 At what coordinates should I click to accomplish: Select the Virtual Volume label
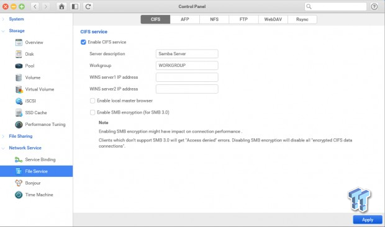(40, 89)
